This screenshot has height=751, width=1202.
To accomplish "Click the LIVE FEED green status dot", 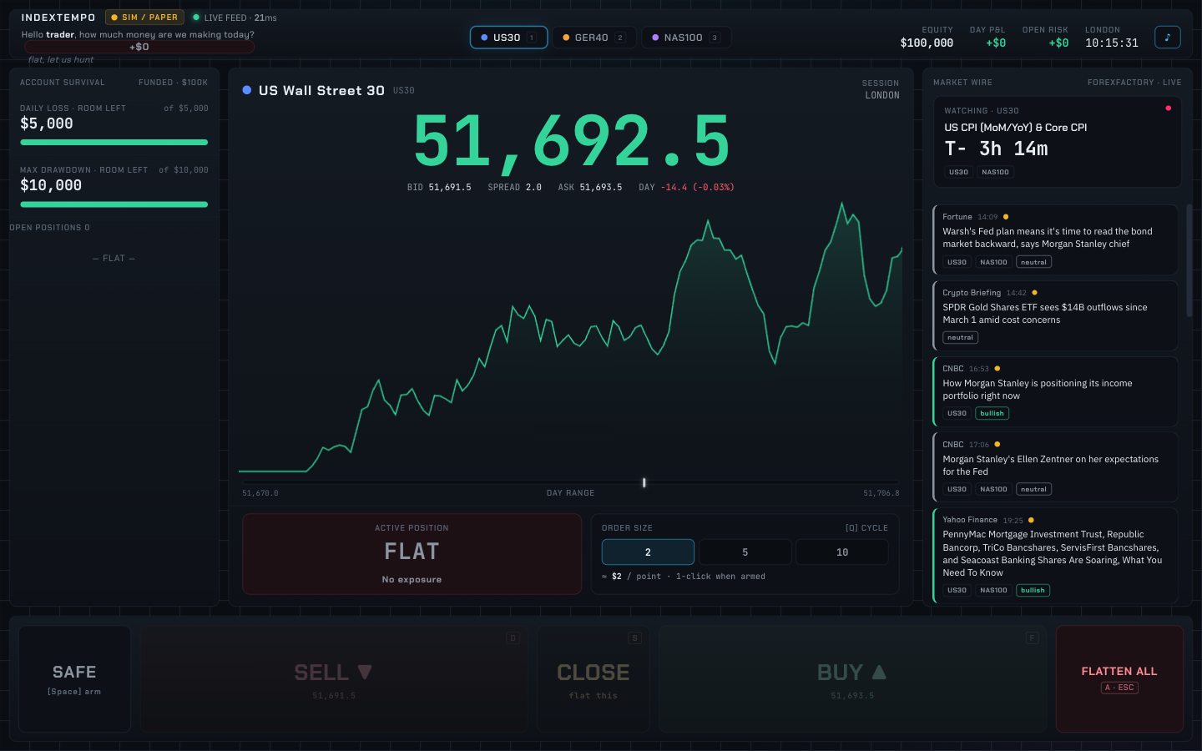I will (196, 18).
